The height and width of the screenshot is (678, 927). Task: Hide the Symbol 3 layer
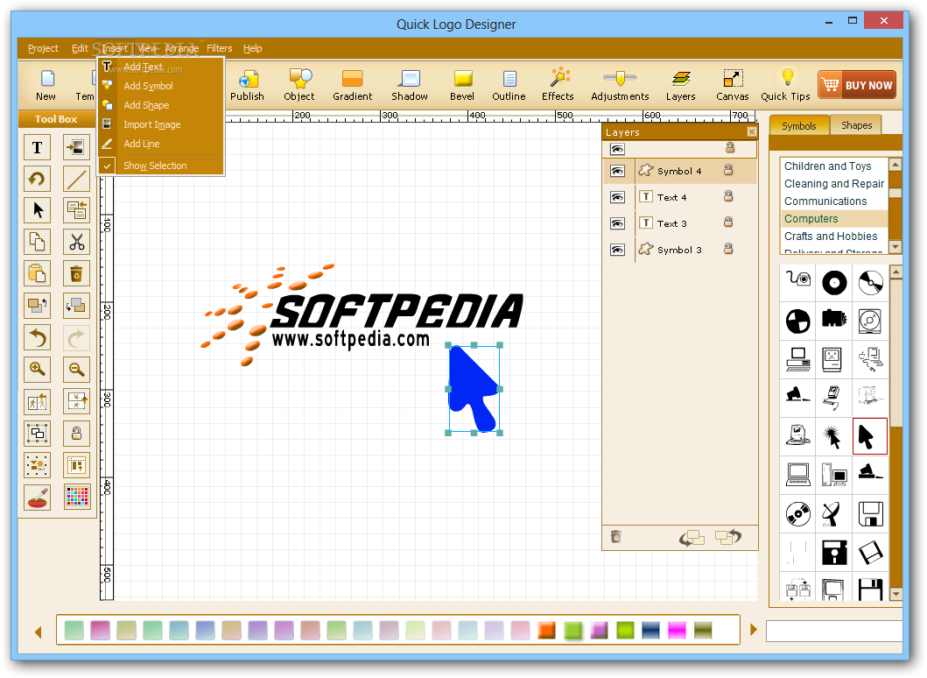pos(618,250)
